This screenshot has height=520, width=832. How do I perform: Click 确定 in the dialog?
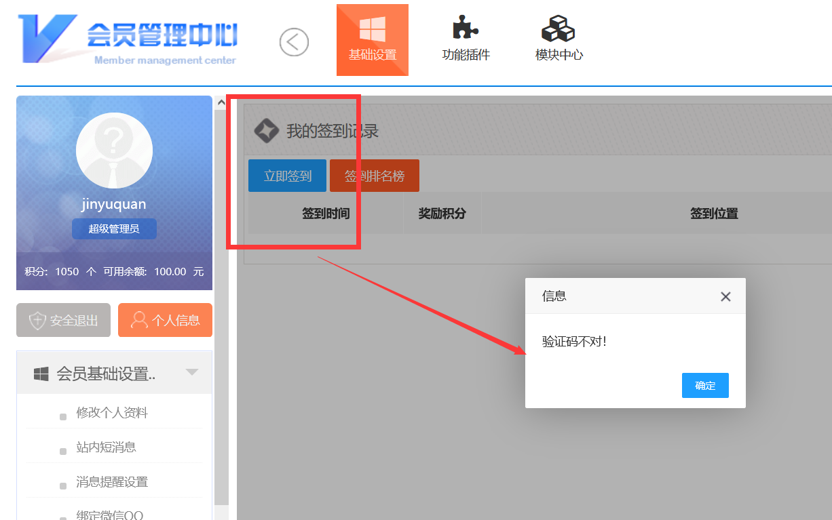point(705,386)
